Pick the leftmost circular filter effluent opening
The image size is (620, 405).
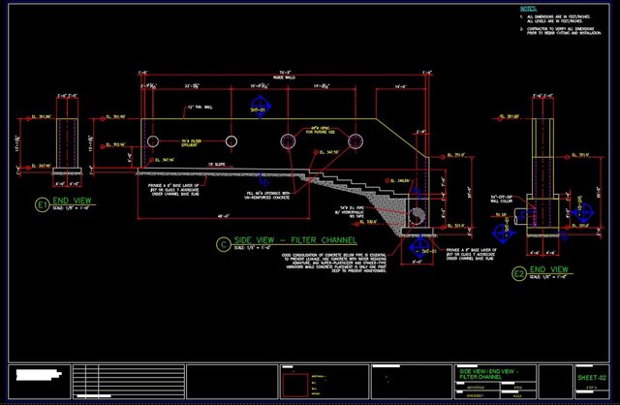coord(153,142)
